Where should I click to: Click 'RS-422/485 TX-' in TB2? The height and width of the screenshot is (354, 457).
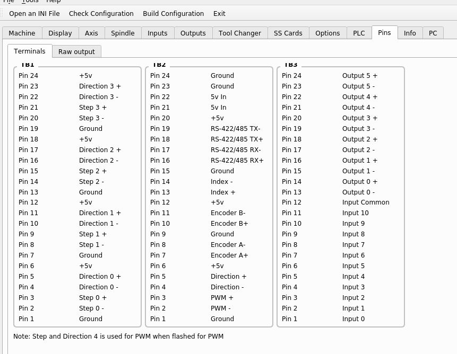coord(236,129)
